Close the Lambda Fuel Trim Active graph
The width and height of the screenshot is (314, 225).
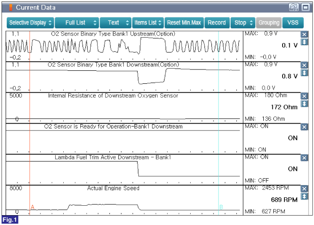click(304, 158)
